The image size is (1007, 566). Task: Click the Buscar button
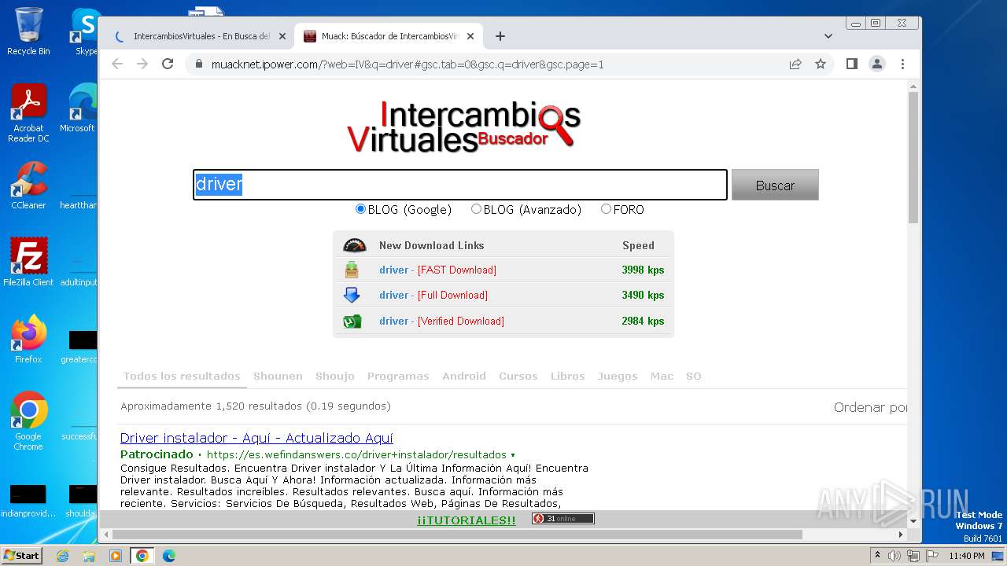point(775,185)
